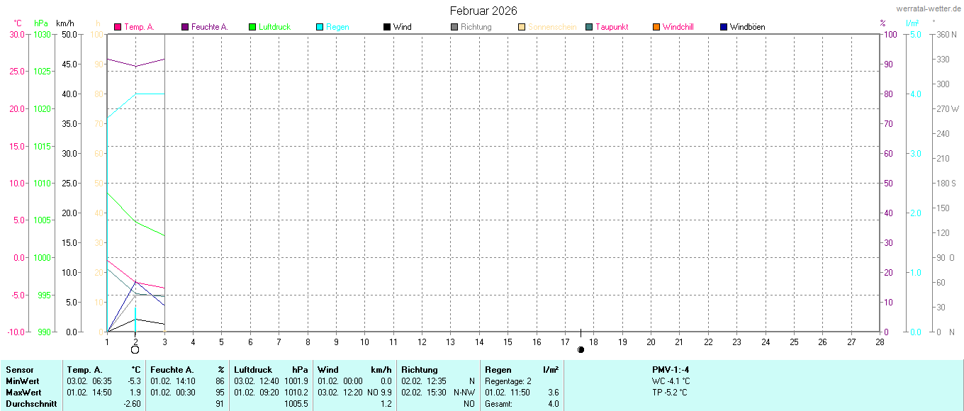Click the Regen column header in the table
The image size is (964, 411).
(498, 370)
